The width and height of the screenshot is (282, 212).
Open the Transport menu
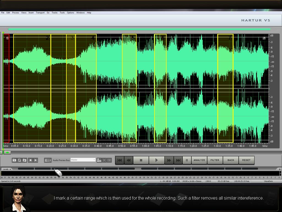coord(40,13)
